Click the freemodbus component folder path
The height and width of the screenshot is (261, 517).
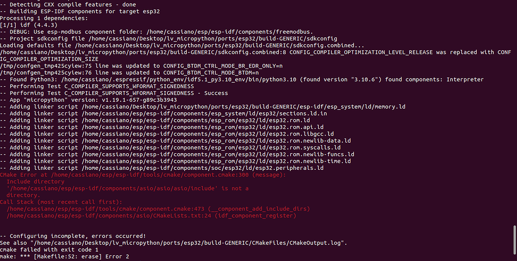coord(230,32)
